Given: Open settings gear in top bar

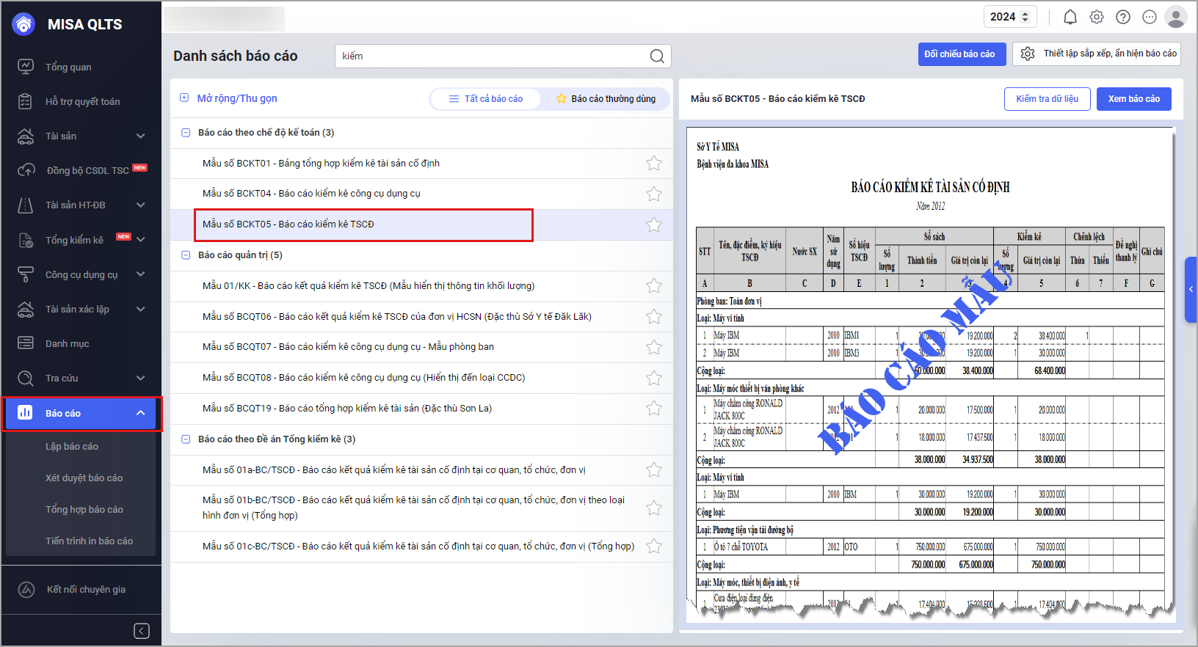Looking at the screenshot, I should [1097, 17].
